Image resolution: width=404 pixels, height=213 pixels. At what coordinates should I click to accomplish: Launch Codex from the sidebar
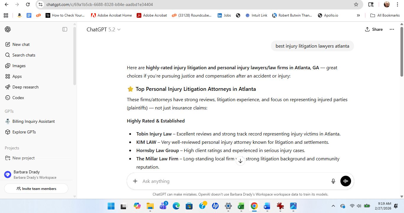[15, 98]
